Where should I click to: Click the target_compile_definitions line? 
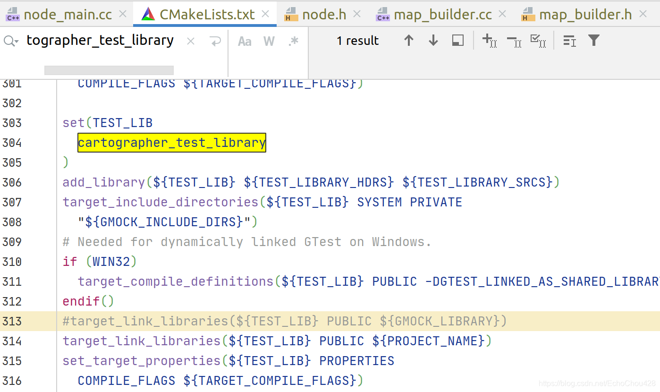369,281
